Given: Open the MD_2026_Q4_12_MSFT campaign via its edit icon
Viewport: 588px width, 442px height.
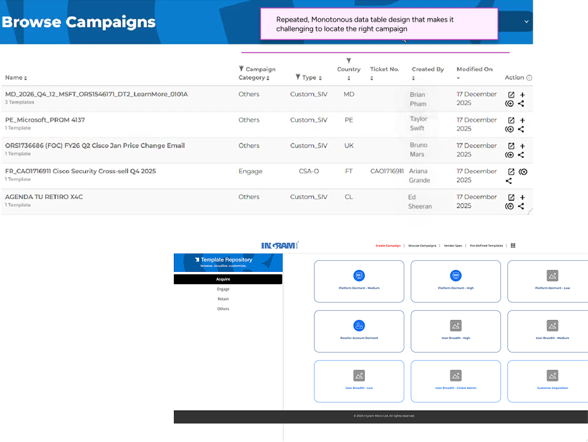Looking at the screenshot, I should pyautogui.click(x=511, y=95).
